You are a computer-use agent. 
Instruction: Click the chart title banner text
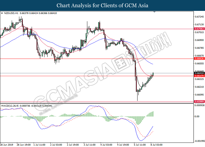[102, 5]
